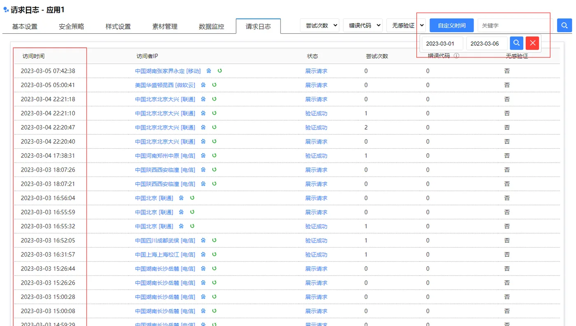Image resolution: width=576 pixels, height=326 pixels.
Task: Click the 请求日志 - 应用1 page title
Action: tap(37, 9)
